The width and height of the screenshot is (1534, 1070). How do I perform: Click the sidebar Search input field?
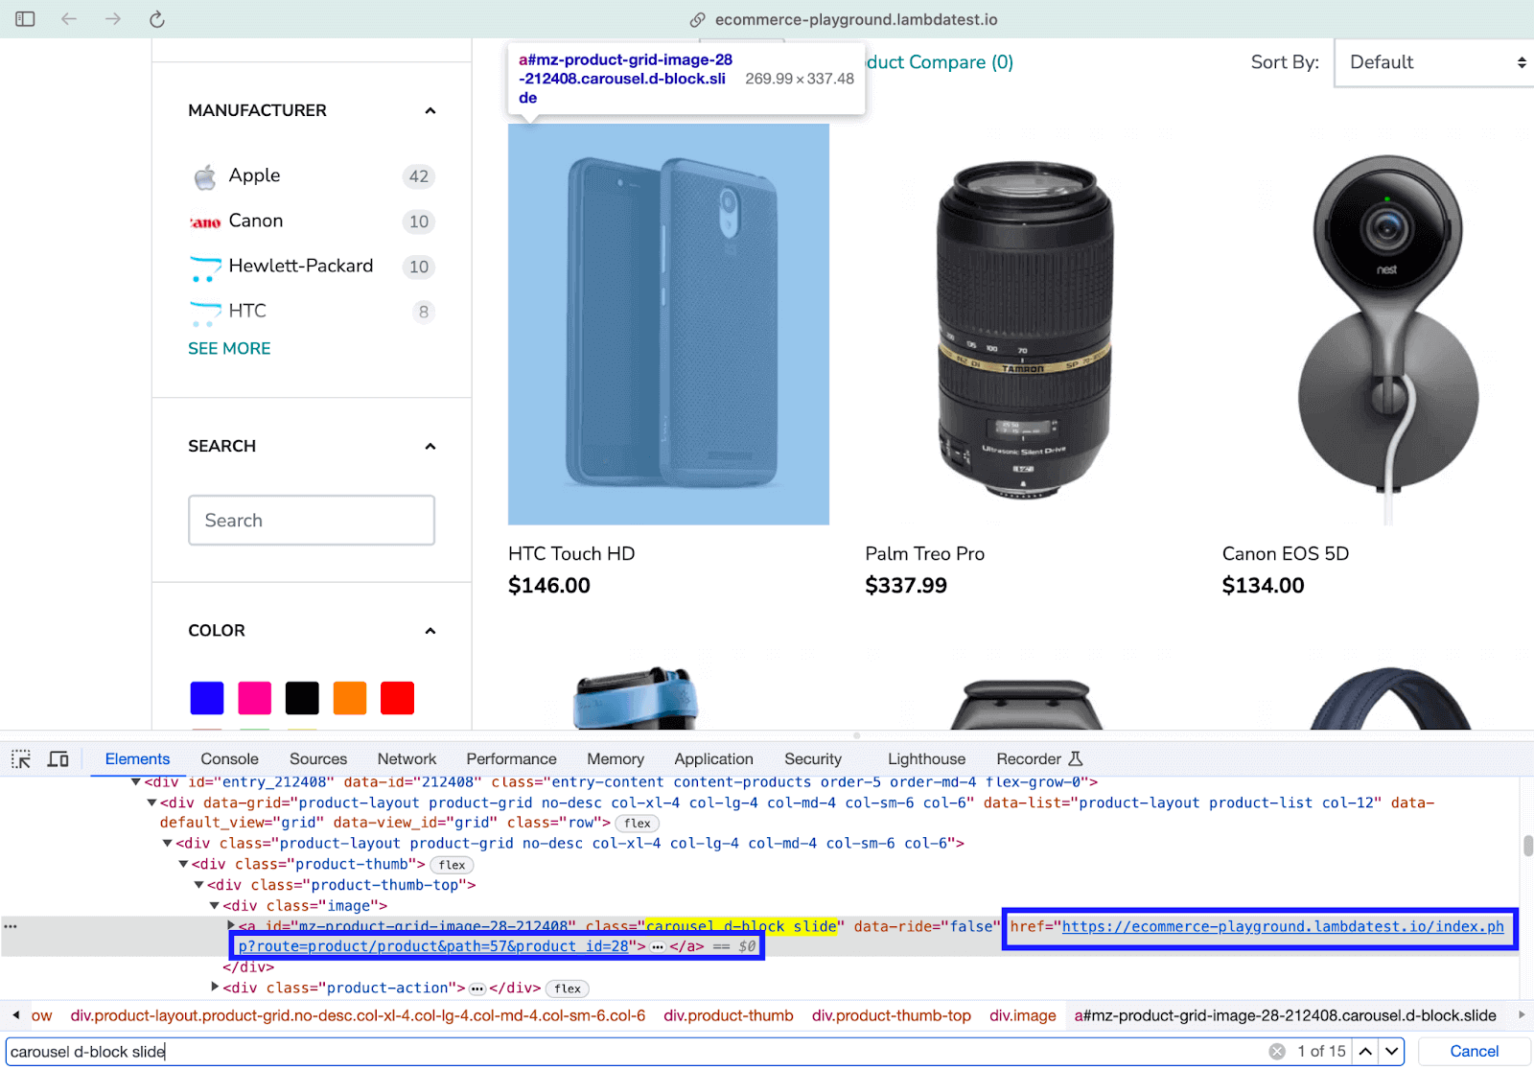[312, 520]
